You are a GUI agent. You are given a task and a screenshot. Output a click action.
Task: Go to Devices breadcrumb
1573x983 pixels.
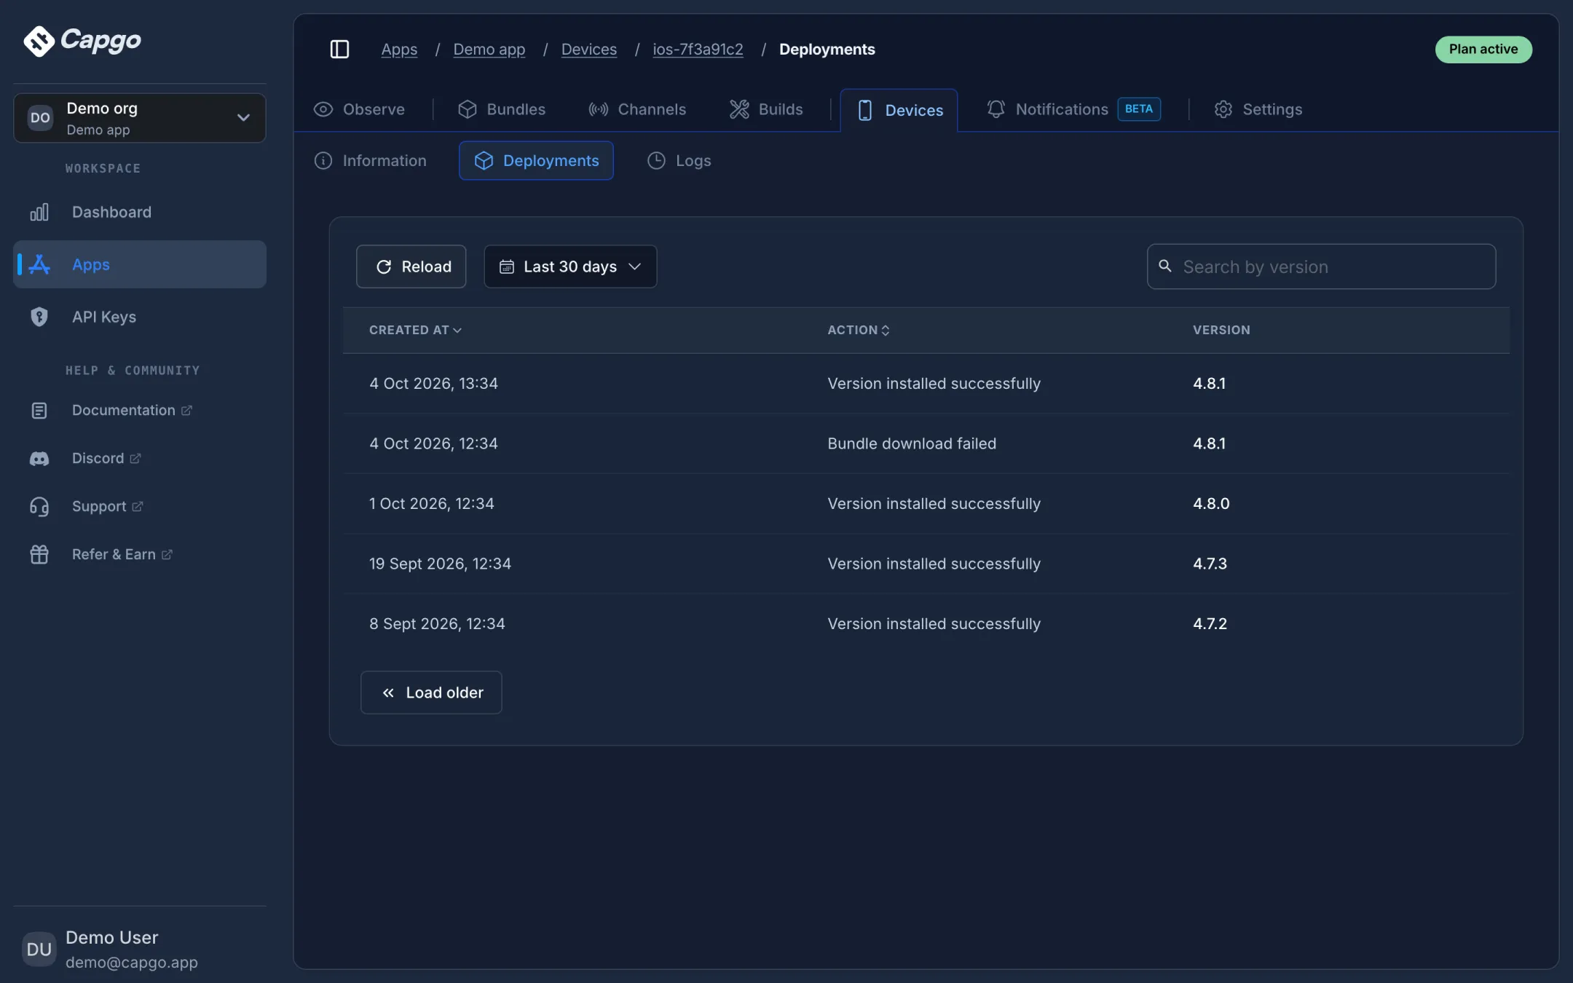tap(588, 49)
